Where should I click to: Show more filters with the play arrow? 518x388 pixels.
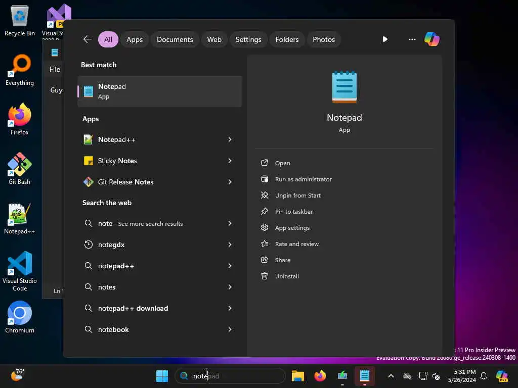pyautogui.click(x=385, y=39)
